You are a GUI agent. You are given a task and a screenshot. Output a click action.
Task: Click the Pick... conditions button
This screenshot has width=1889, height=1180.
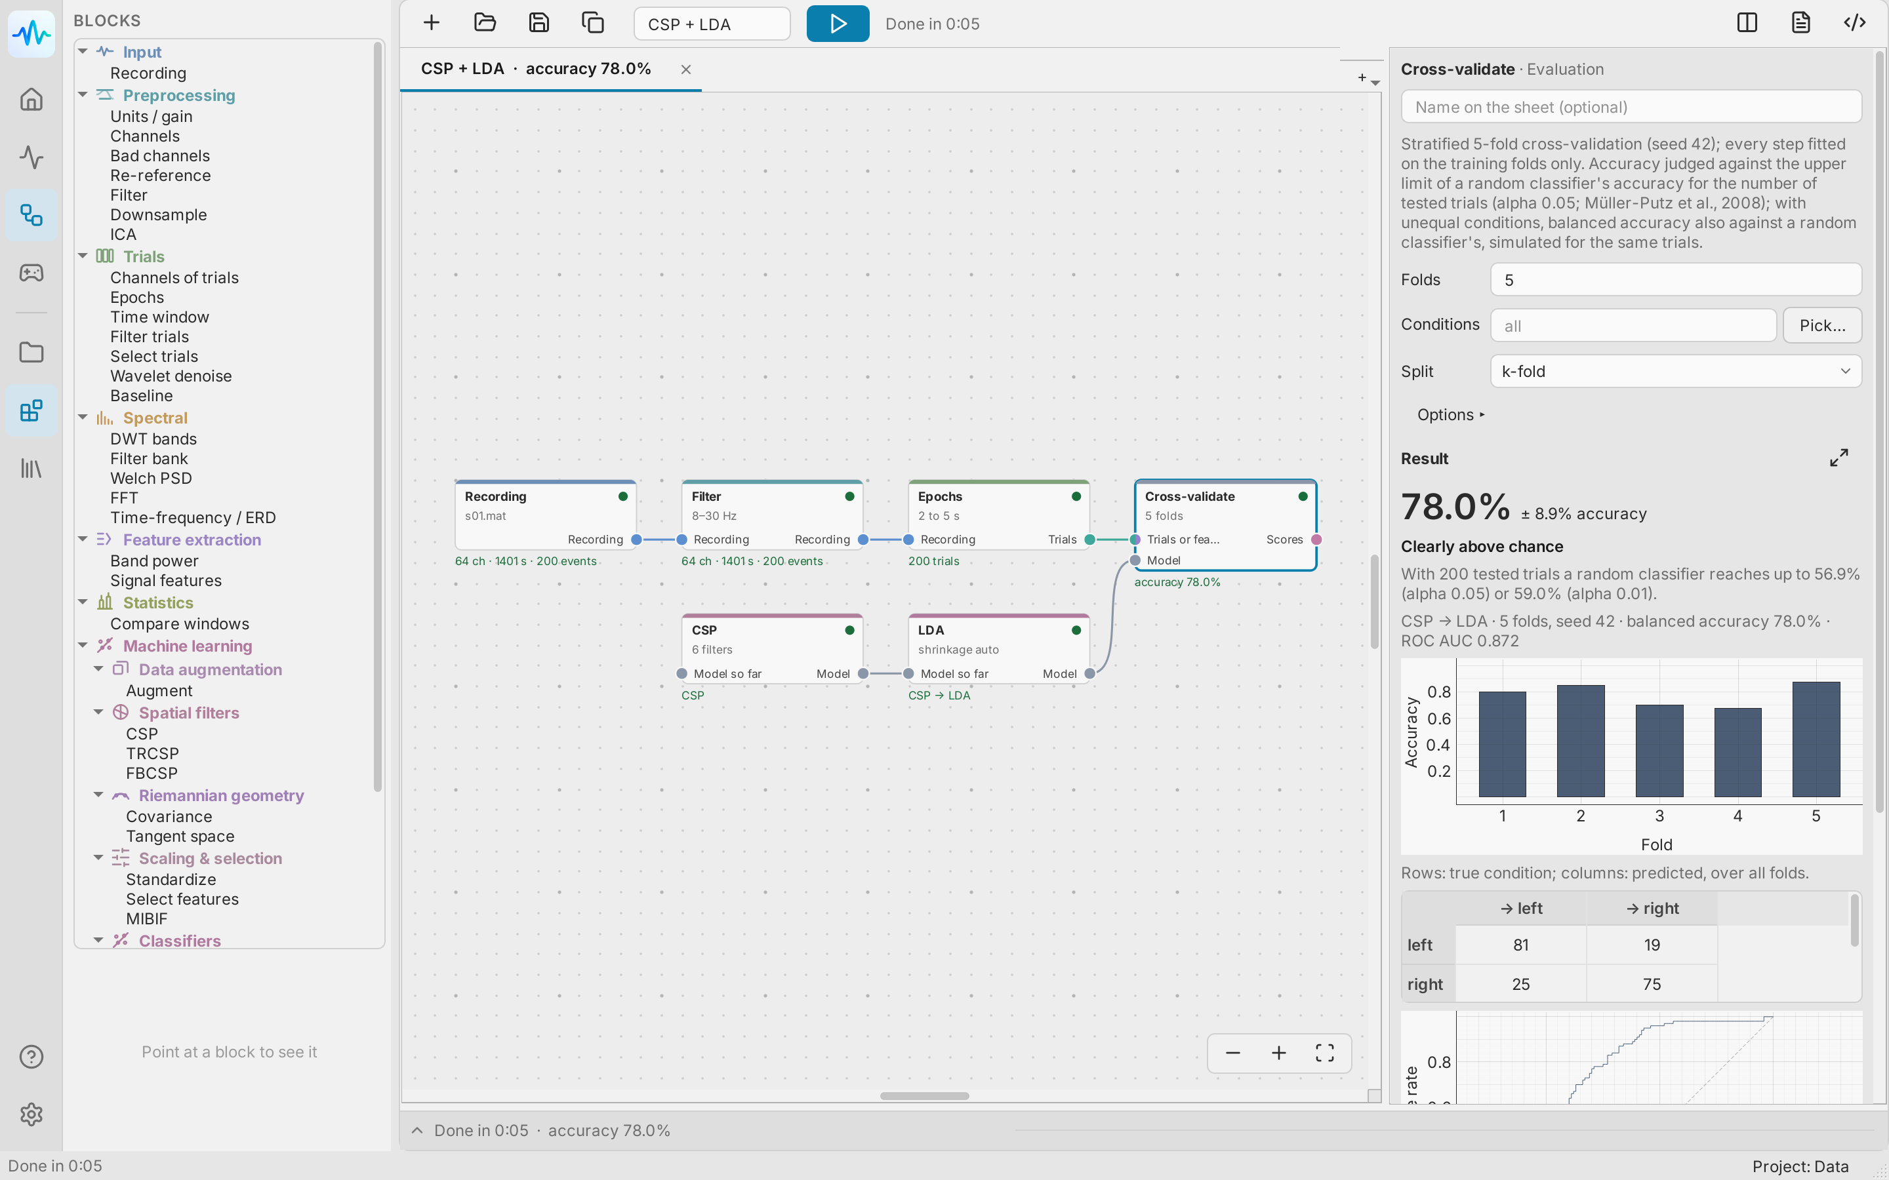click(1822, 325)
